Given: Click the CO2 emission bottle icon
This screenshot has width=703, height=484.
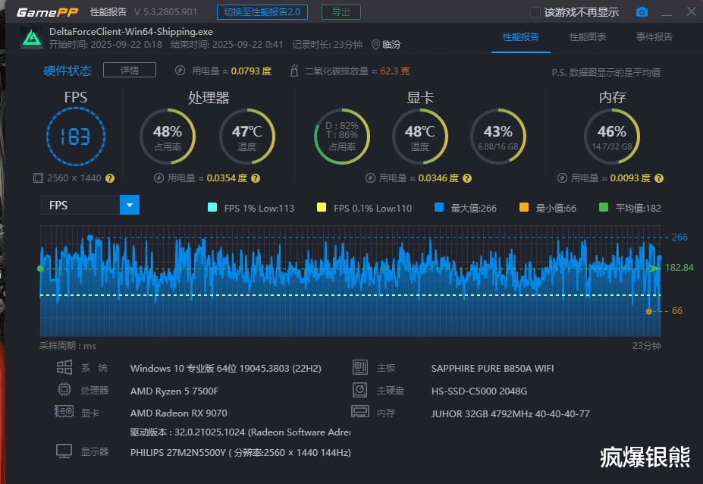Looking at the screenshot, I should coord(294,71).
